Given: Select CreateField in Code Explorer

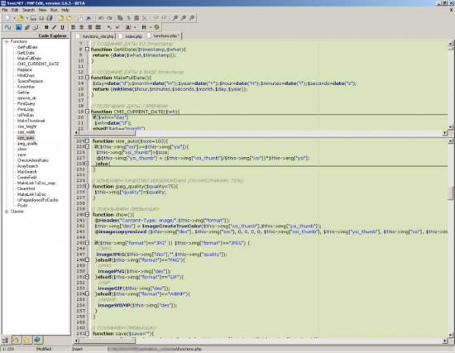Looking at the screenshot, I should pyautogui.click(x=26, y=177).
